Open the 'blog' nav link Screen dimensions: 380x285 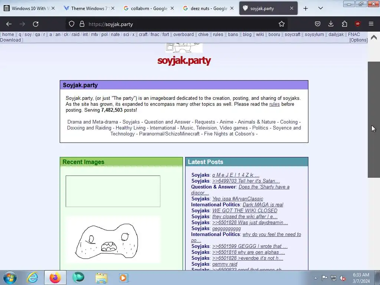[x=247, y=35]
